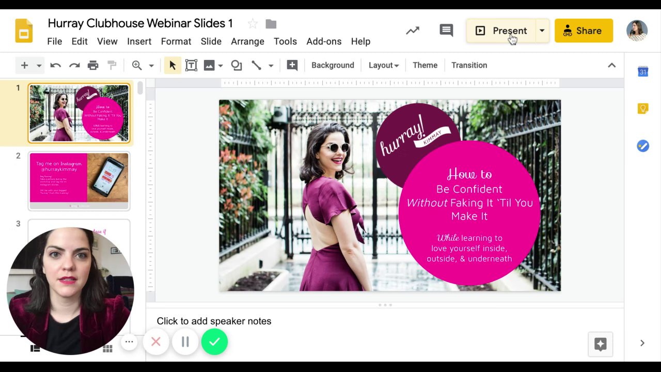
Task: Click the presentation title text
Action: point(140,24)
